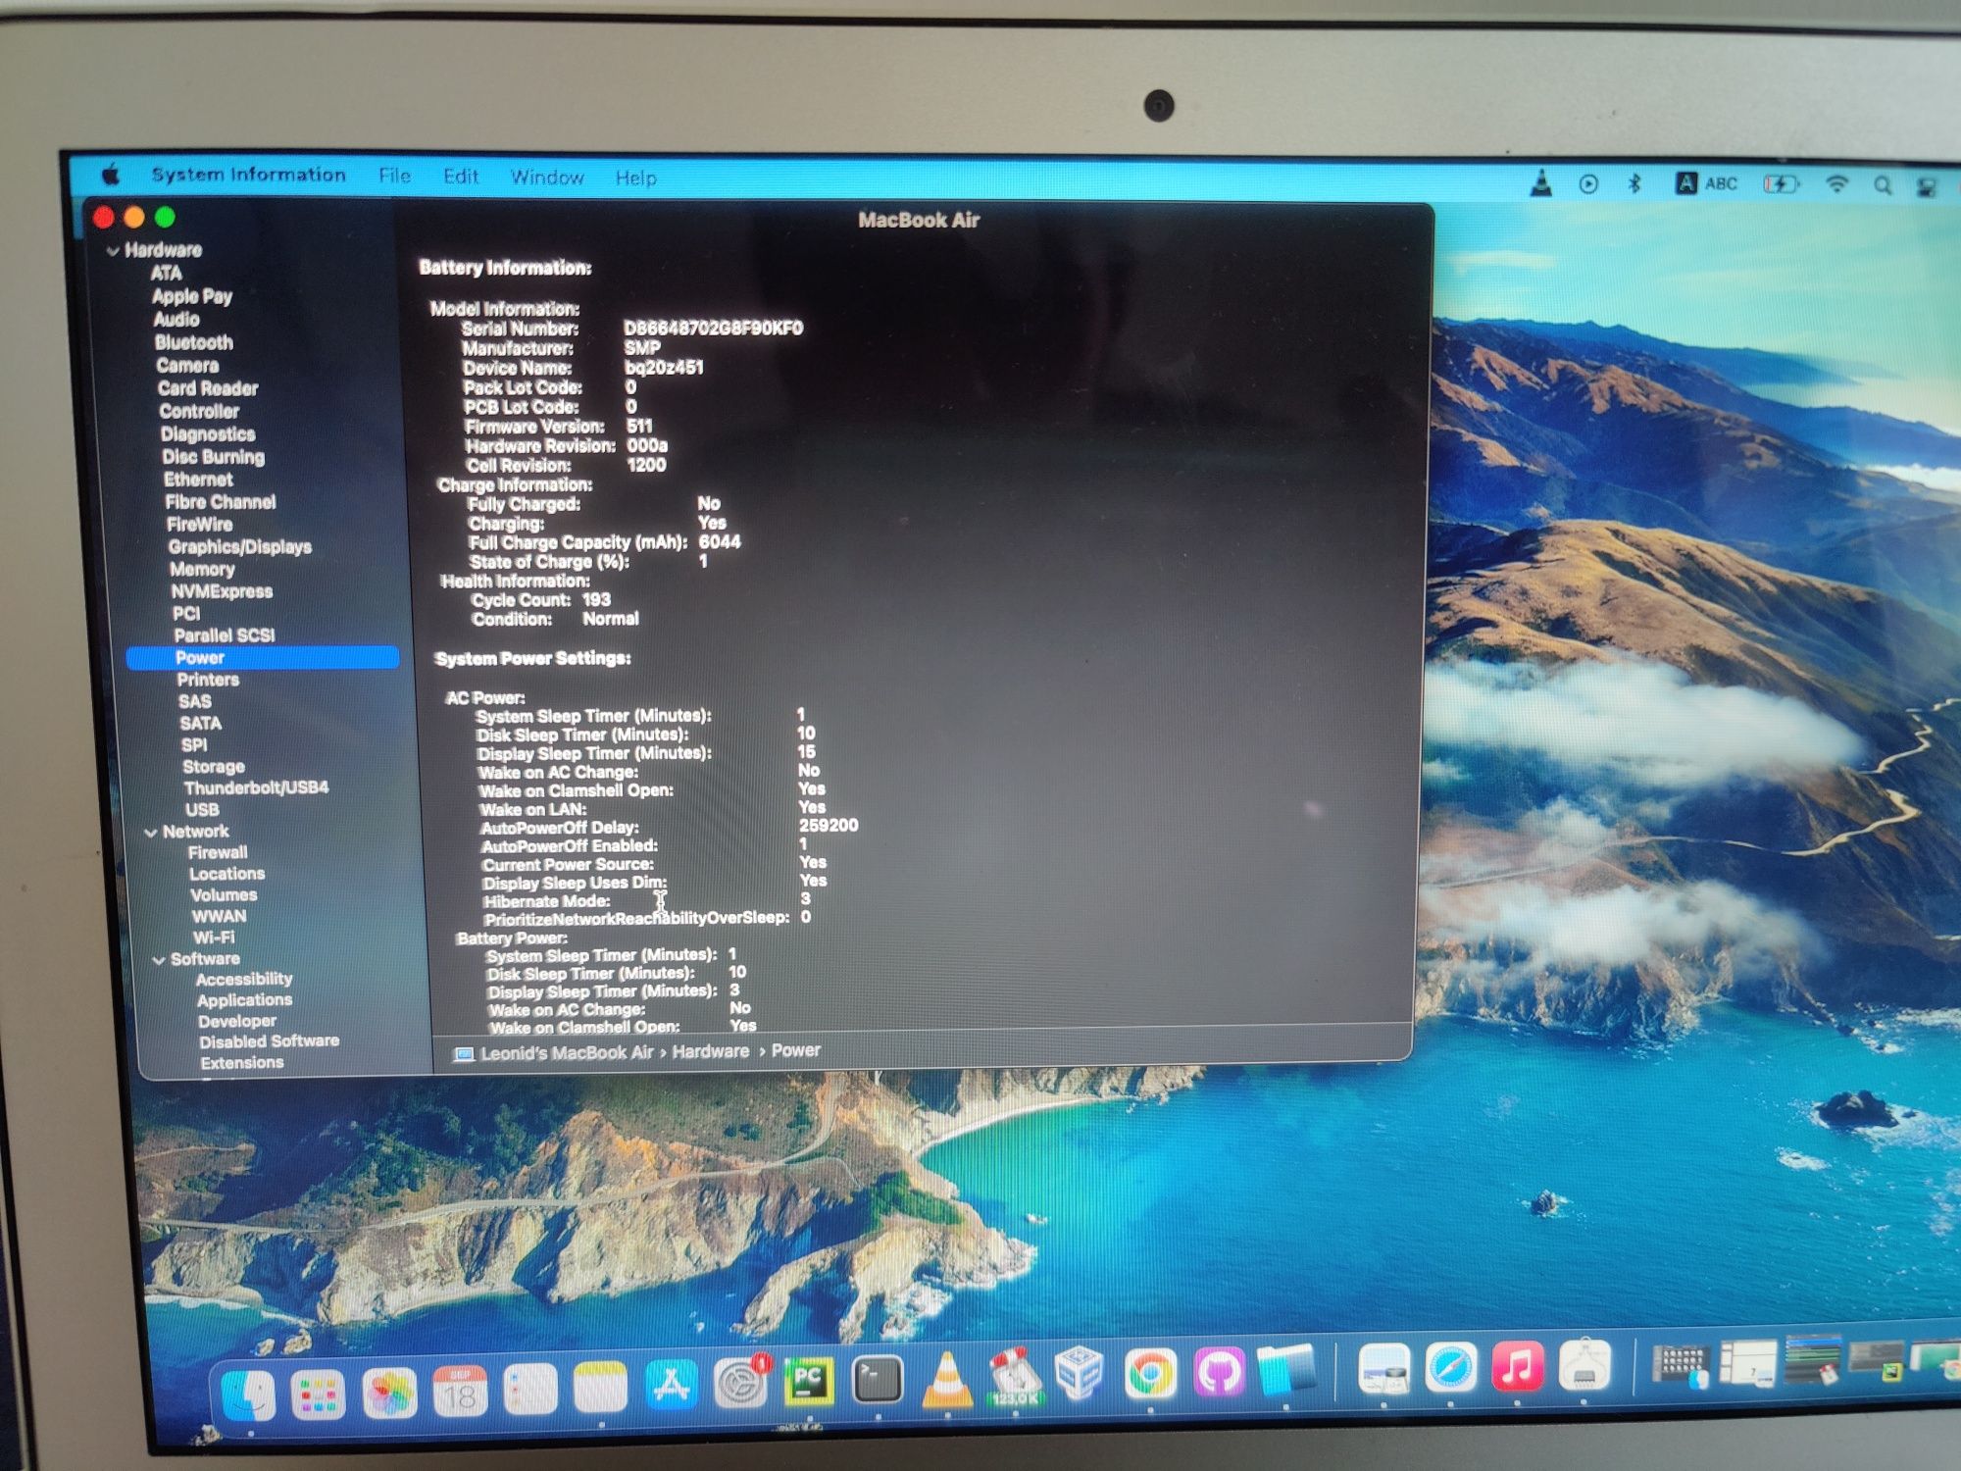The height and width of the screenshot is (1471, 1961).
Task: Select Apple Pay in the sidebar
Action: (191, 296)
